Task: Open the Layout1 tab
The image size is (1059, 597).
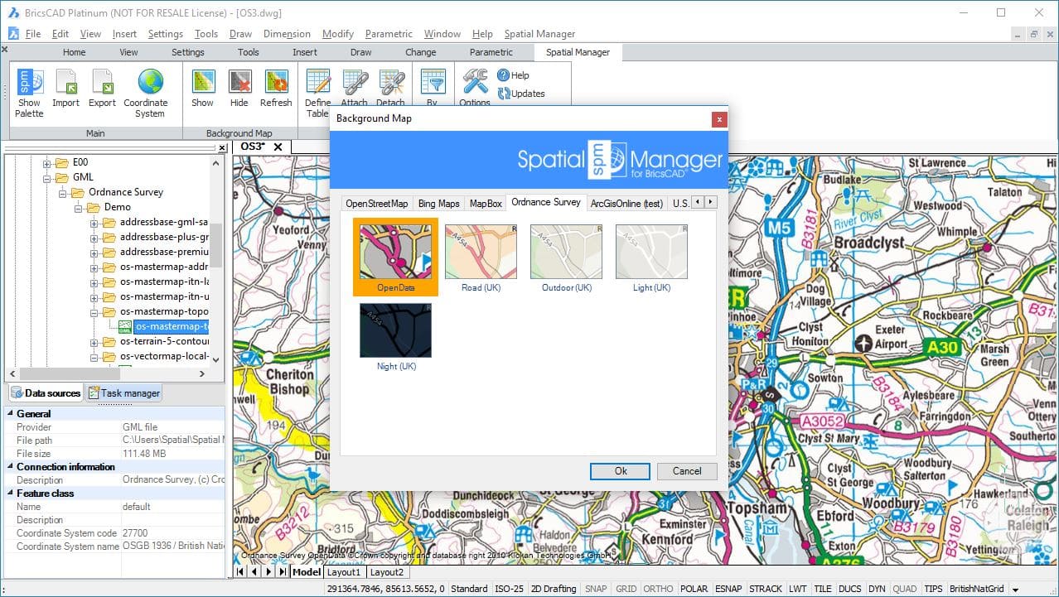Action: pyautogui.click(x=344, y=572)
